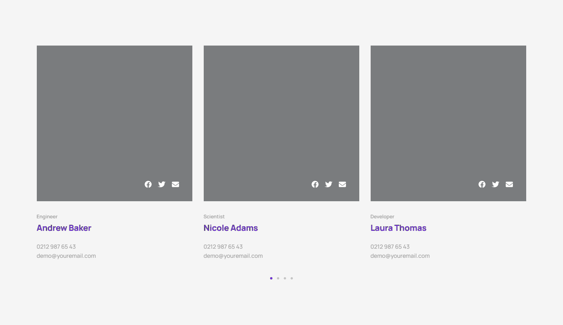The height and width of the screenshot is (325, 563).
Task: Go to the second carousel slide dot
Action: pyautogui.click(x=278, y=278)
